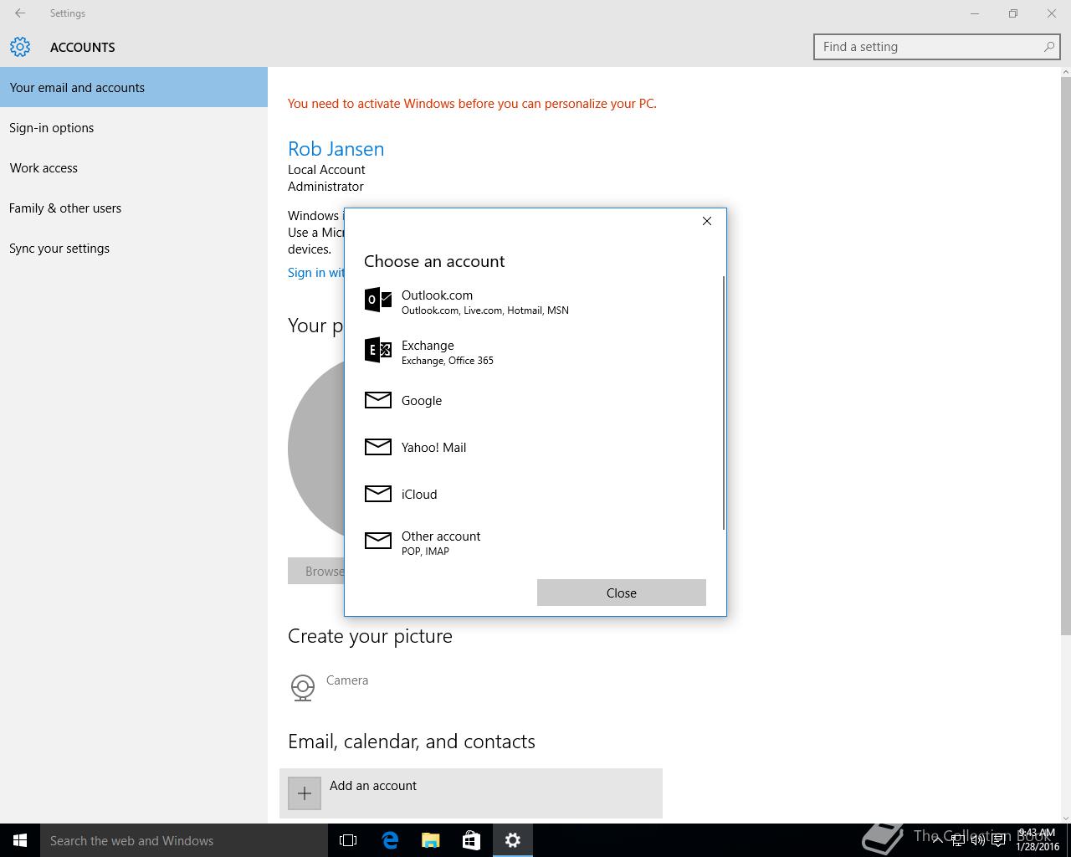Click the Browse button under picture
The width and height of the screenshot is (1071, 857).
[x=316, y=571]
